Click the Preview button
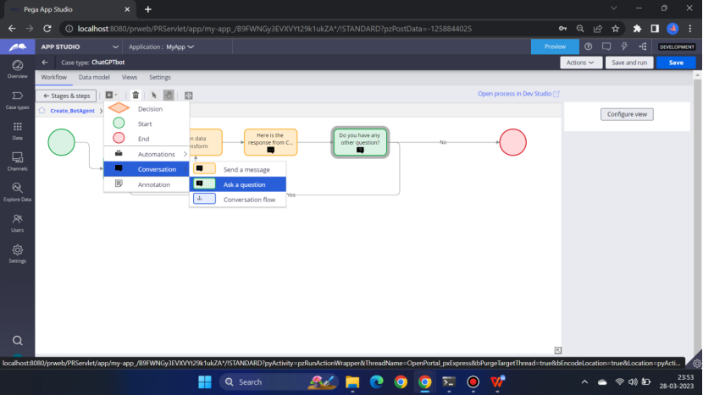 [x=555, y=47]
